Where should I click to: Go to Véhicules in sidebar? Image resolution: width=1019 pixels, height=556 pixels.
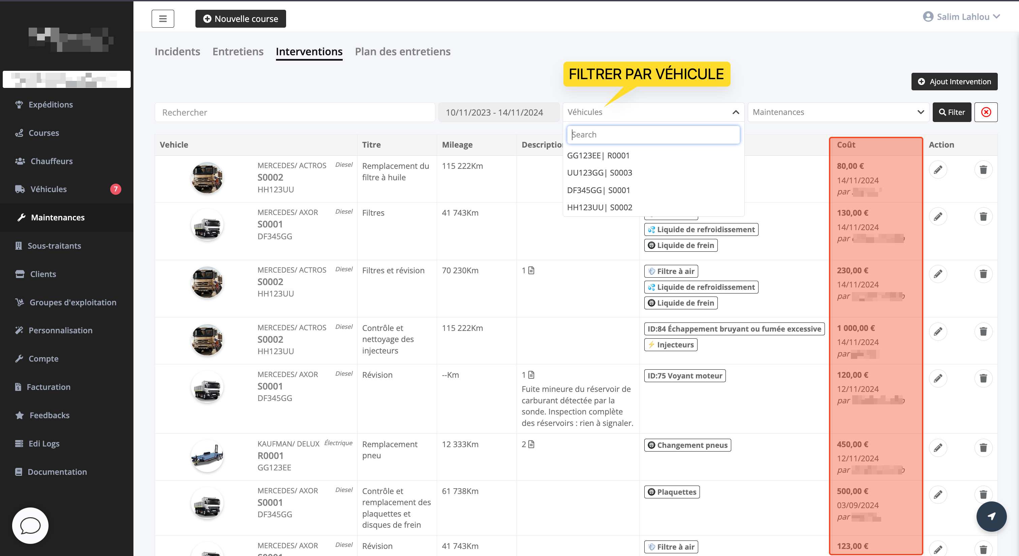pos(49,189)
